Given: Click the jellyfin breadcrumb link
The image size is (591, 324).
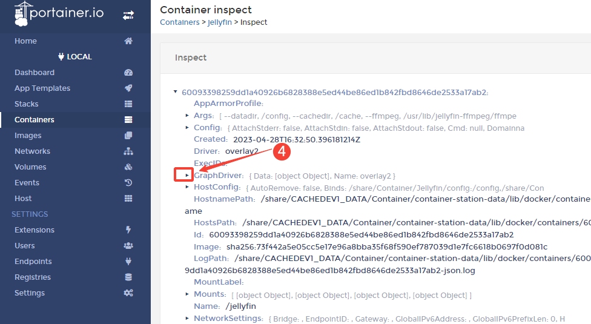Looking at the screenshot, I should click(220, 22).
